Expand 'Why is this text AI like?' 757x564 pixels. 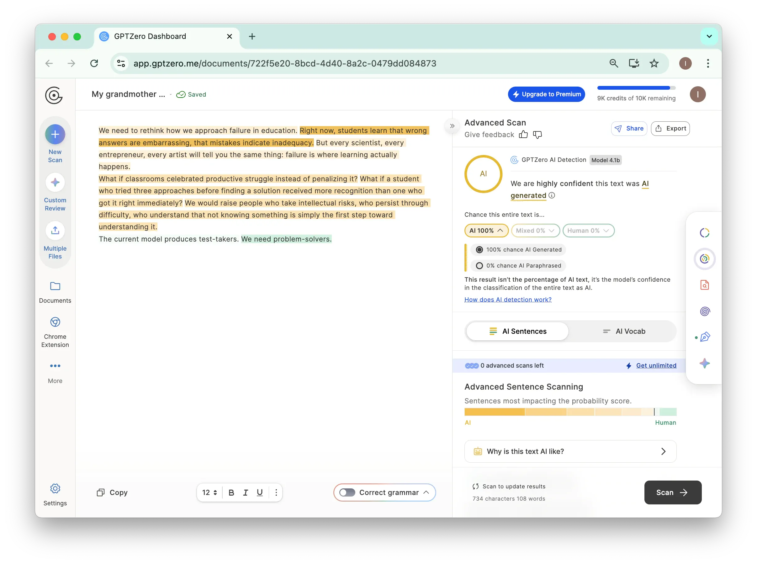tap(570, 451)
